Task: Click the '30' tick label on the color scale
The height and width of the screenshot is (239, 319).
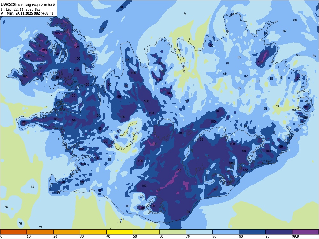Action: coord(82,236)
